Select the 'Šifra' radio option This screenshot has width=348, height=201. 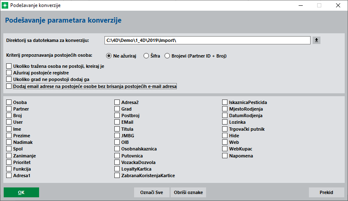tap(146, 55)
